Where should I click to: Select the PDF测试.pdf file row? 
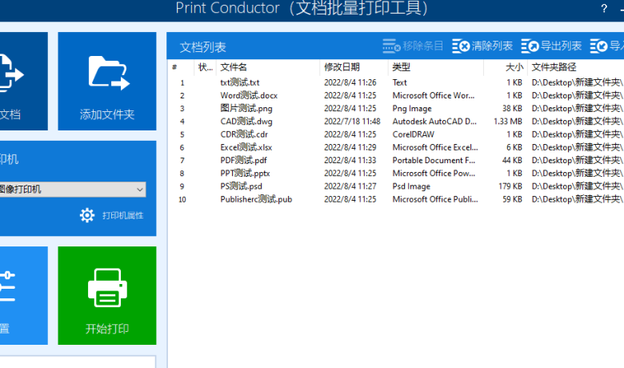click(x=396, y=160)
